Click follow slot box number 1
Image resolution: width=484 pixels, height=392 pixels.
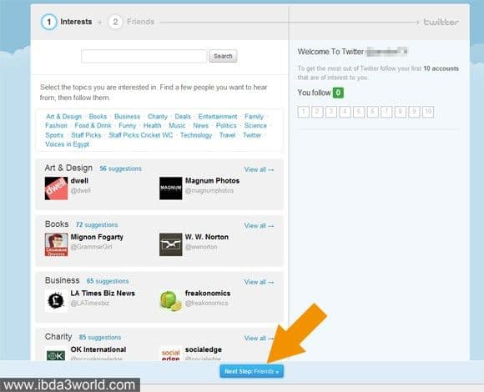coord(304,112)
